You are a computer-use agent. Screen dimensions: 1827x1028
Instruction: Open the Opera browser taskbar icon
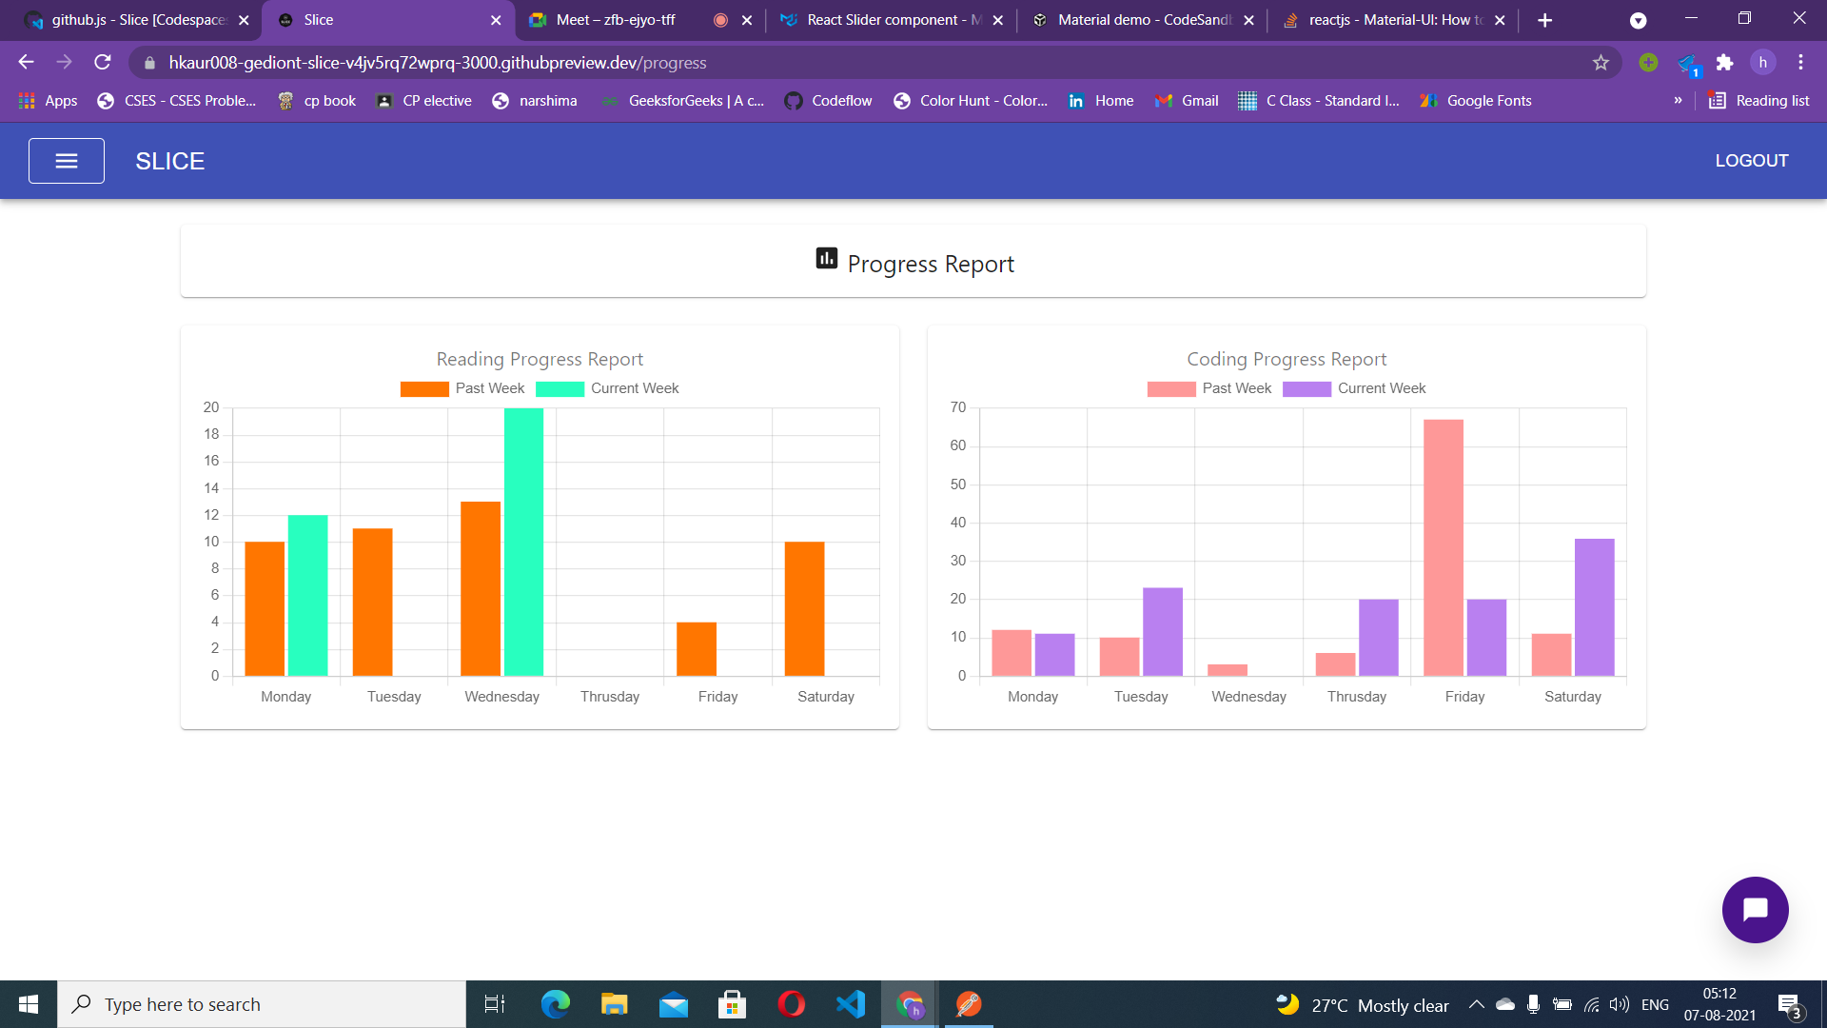click(x=791, y=1004)
